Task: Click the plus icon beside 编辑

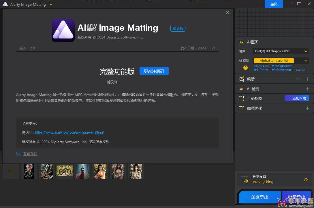Action: [x=307, y=79]
